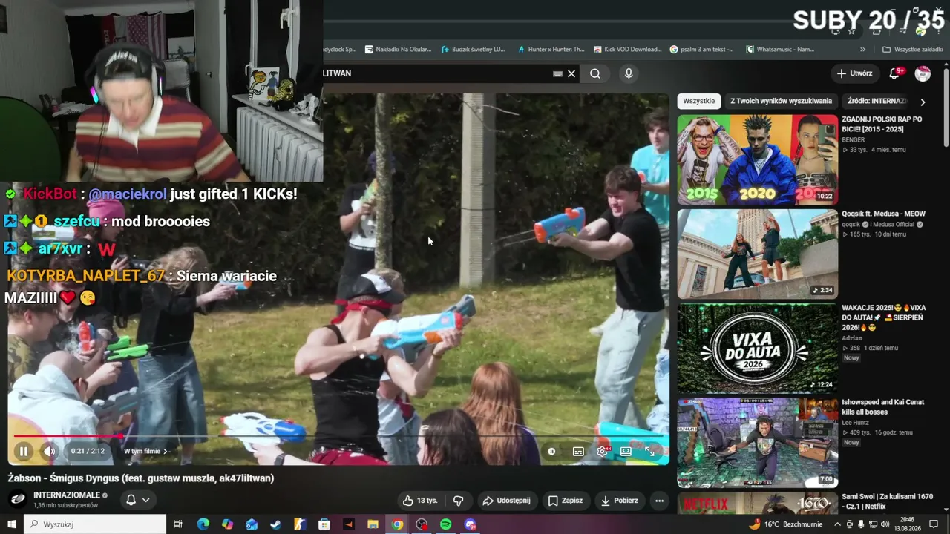The image size is (950, 534).
Task: Turn on subtitles in the player
Action: point(578,451)
